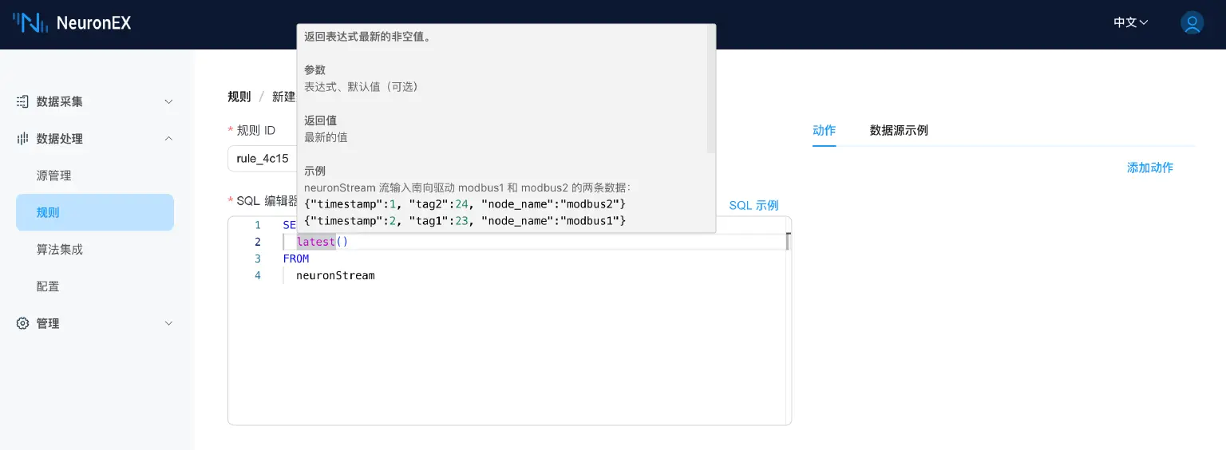Switch to the 数据源示例 tab
Viewport: 1226px width, 450px height.
coord(898,130)
